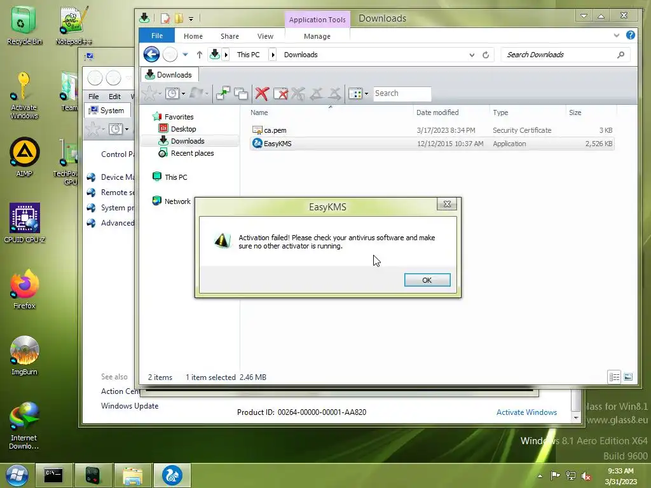This screenshot has height=488, width=651.
Task: Open the Start button on the taskbar
Action: (17, 475)
